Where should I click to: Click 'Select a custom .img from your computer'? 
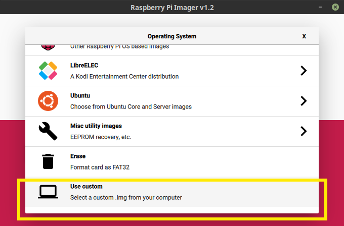[126, 198]
